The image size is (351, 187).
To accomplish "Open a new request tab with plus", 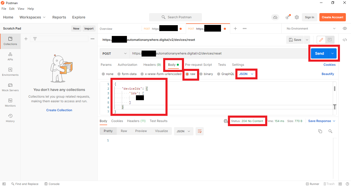I will pos(235,29).
